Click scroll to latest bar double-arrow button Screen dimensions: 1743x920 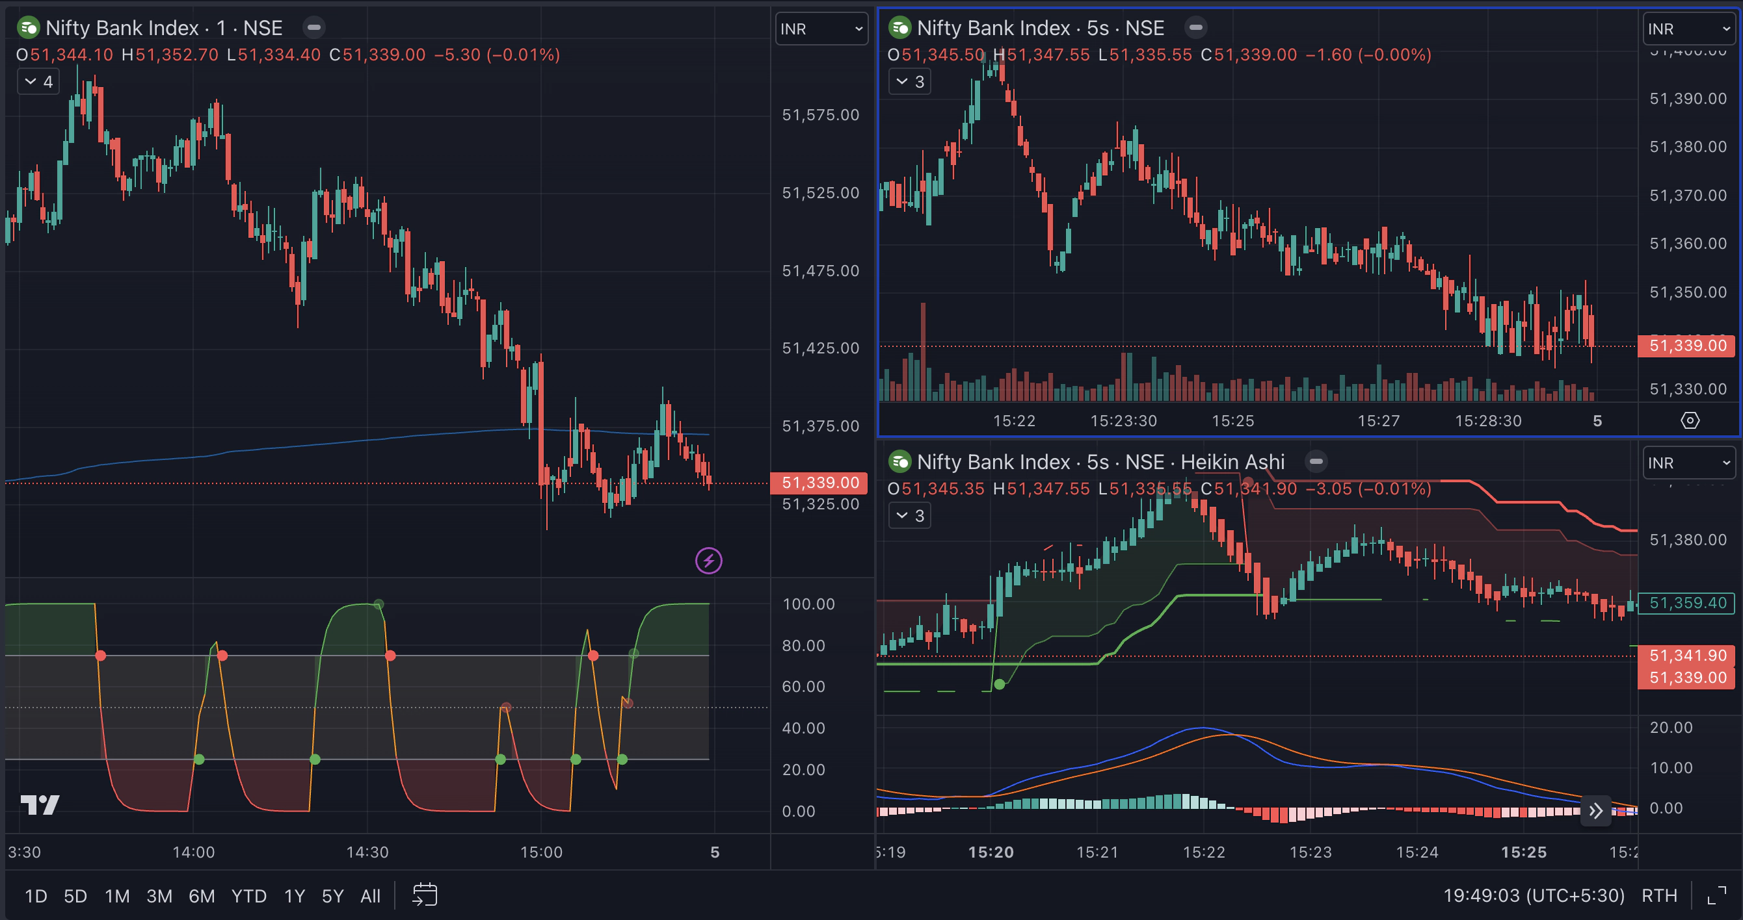coord(1595,810)
